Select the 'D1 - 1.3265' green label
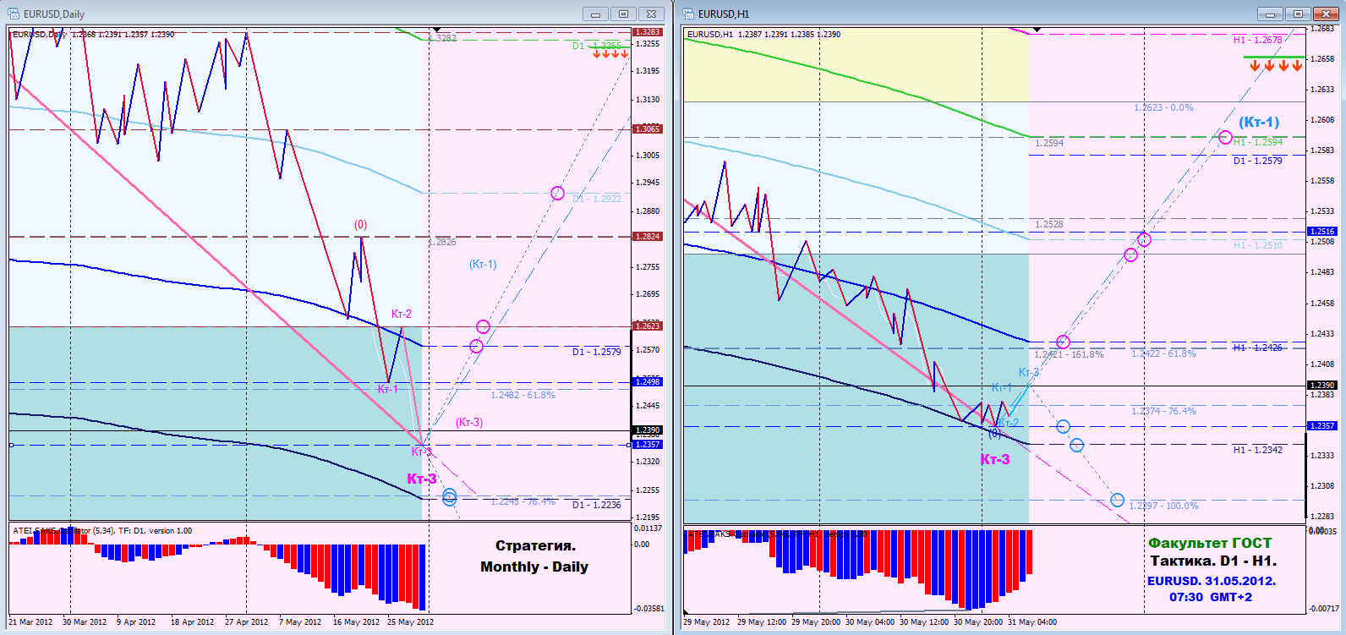The image size is (1346, 635). (596, 46)
